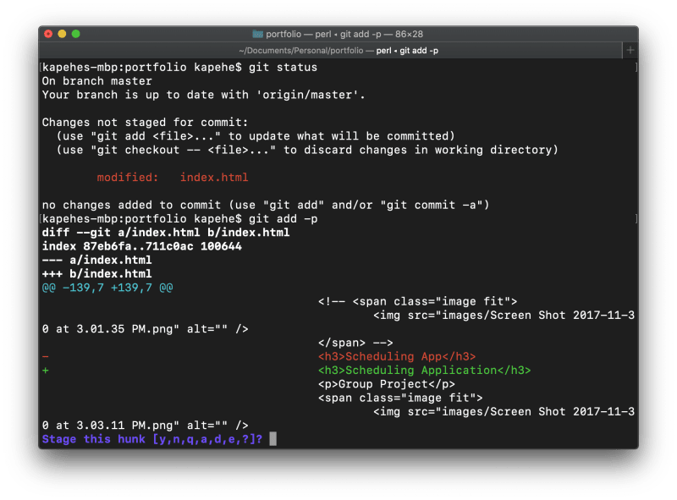Click the block cursor after the stage prompt
Screen dimensions: 677x500
point(272,439)
